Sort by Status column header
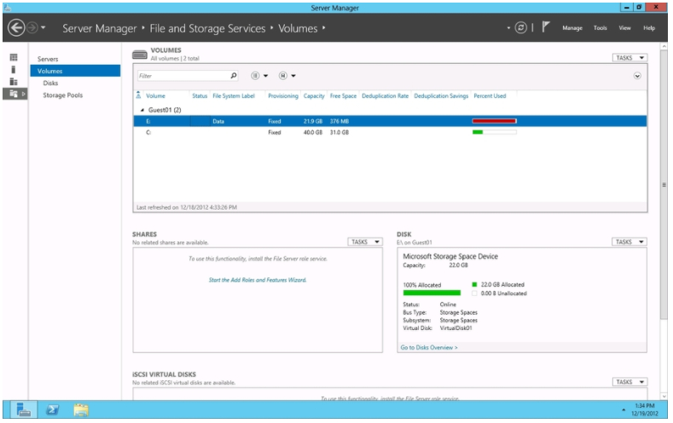Image resolution: width=673 pixels, height=423 pixels. (200, 96)
